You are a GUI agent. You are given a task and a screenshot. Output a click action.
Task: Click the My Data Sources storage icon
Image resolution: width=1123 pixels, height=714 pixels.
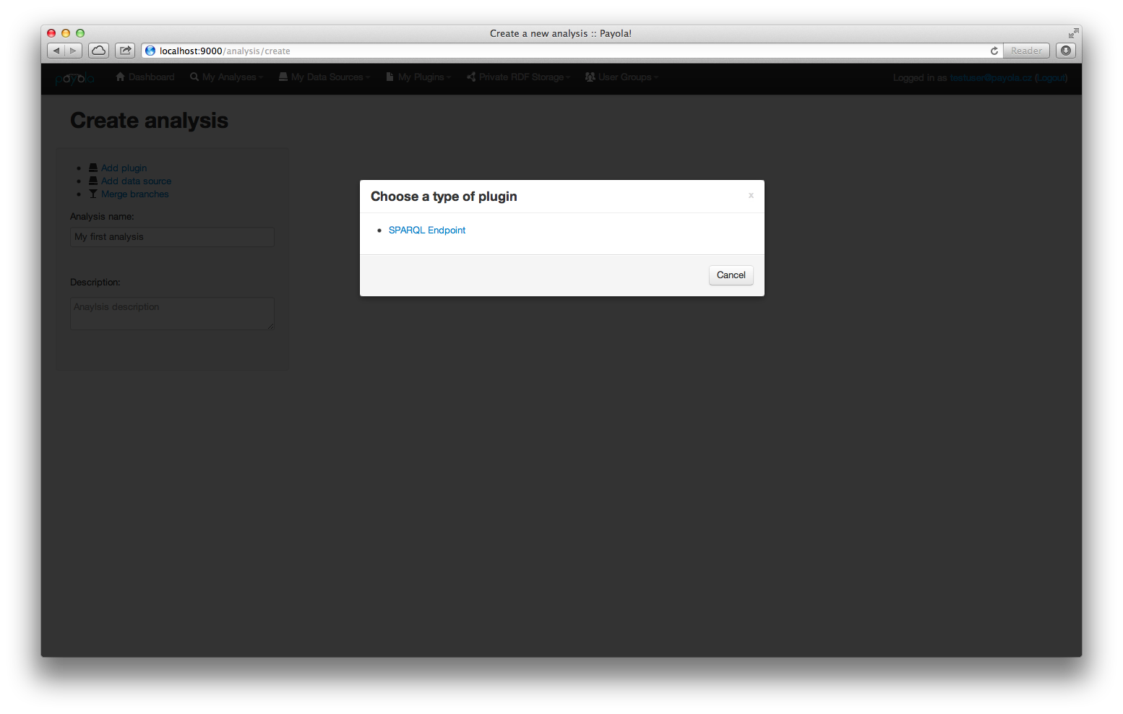[283, 77]
